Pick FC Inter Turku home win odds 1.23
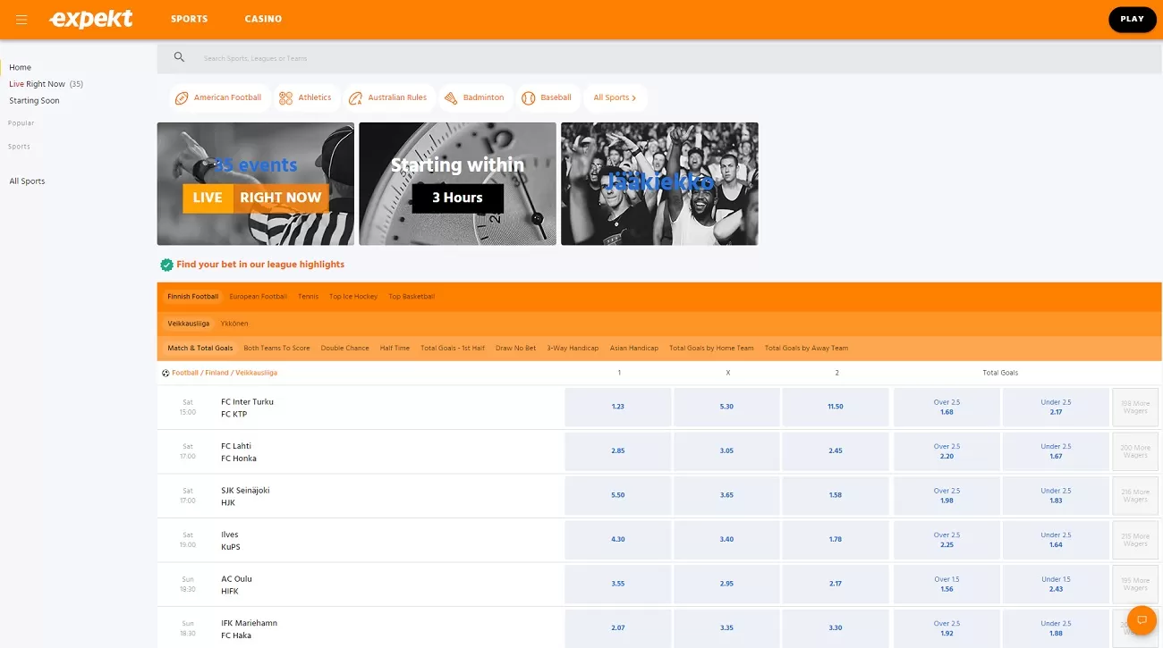The height and width of the screenshot is (648, 1163). click(618, 407)
